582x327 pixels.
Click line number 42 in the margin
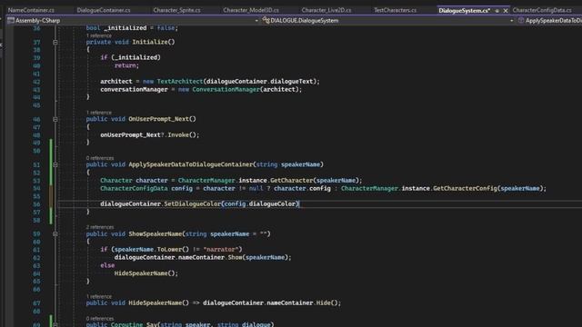point(36,82)
